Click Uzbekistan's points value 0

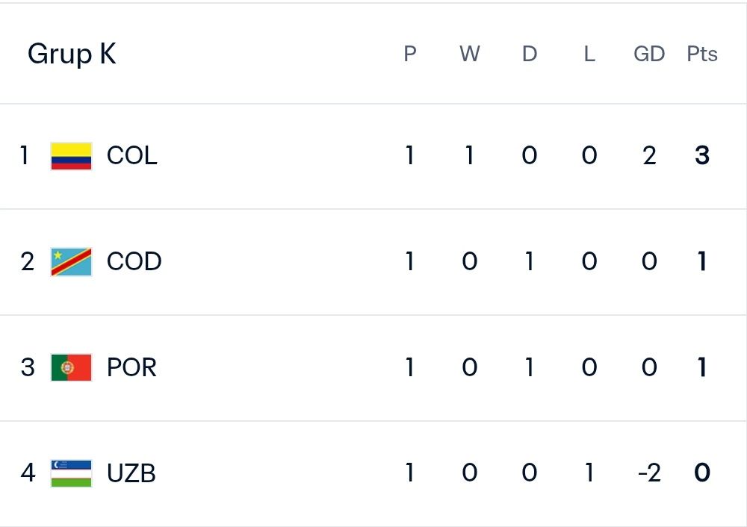pos(701,473)
